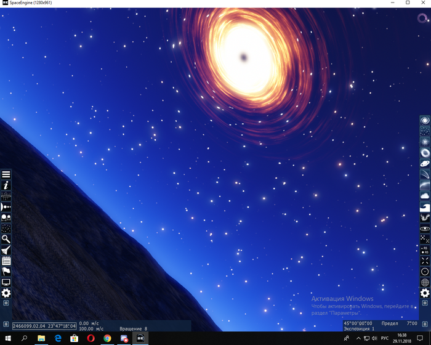
Task: Open the object info panel icon
Action: (6, 185)
